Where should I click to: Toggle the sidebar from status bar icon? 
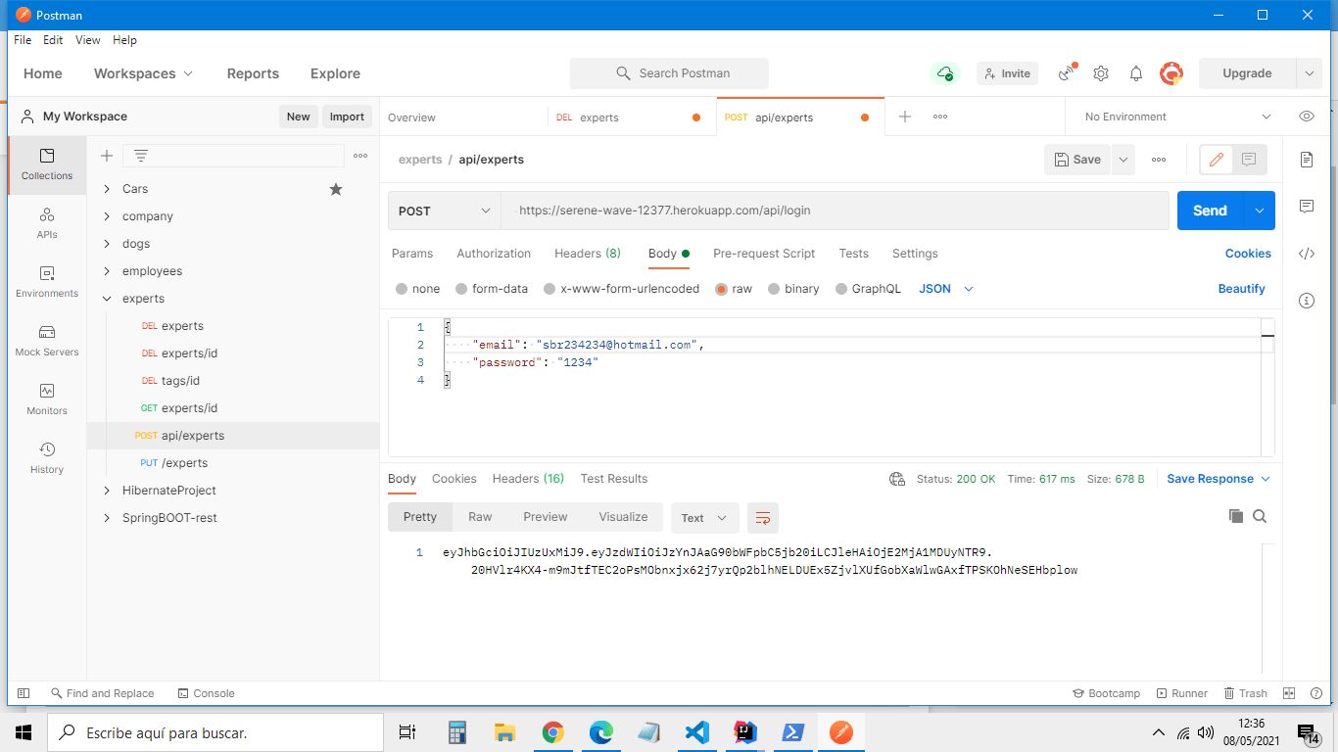pos(24,693)
